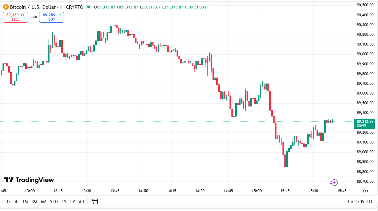Image resolution: width=378 pixels, height=211 pixels.
Task: Choose the 6M time range
Action: [44, 202]
